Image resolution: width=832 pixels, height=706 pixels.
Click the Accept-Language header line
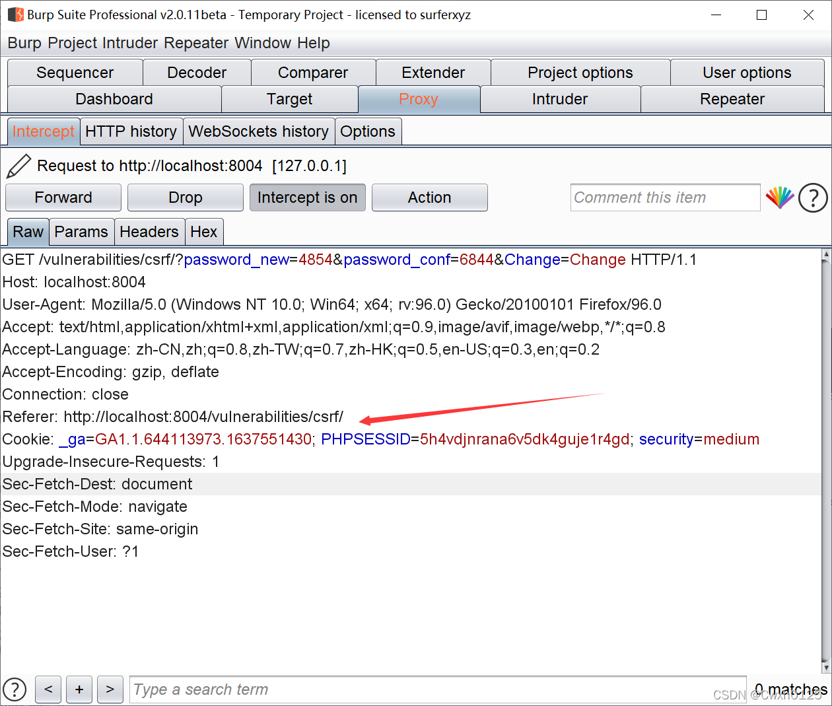[x=301, y=349]
